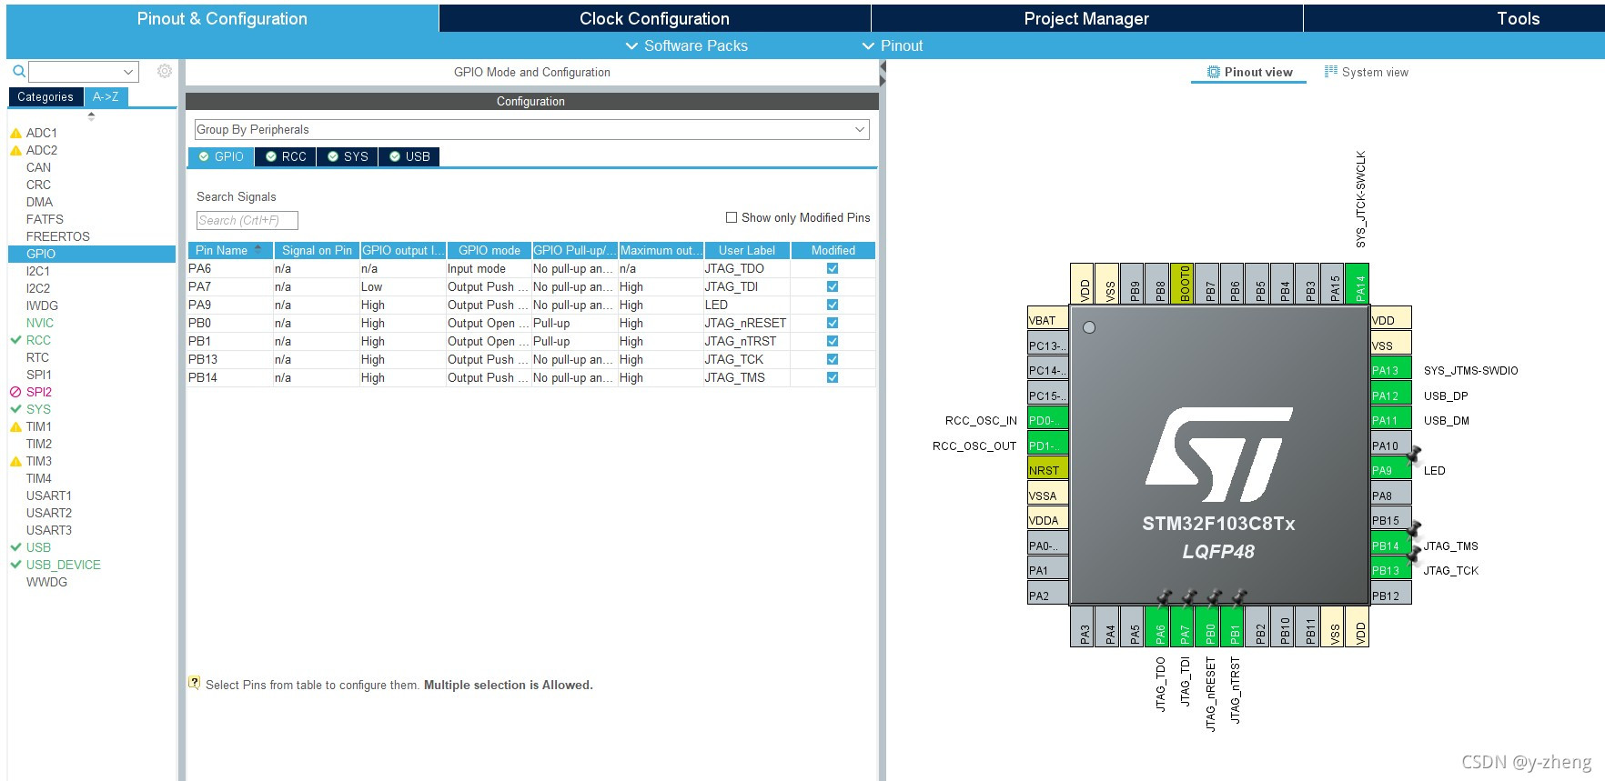Viewport: 1605px width, 781px height.
Task: Toggle Modified checkbox for PB1 row
Action: pyautogui.click(x=833, y=341)
